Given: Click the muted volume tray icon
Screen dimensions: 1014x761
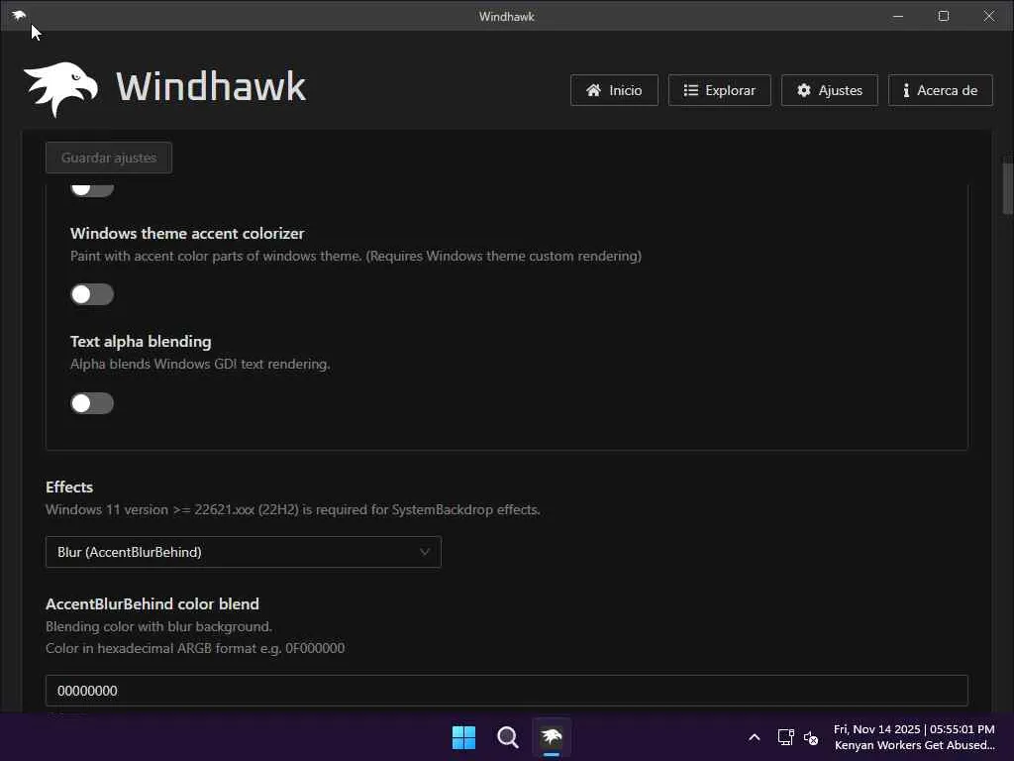Looking at the screenshot, I should (811, 737).
